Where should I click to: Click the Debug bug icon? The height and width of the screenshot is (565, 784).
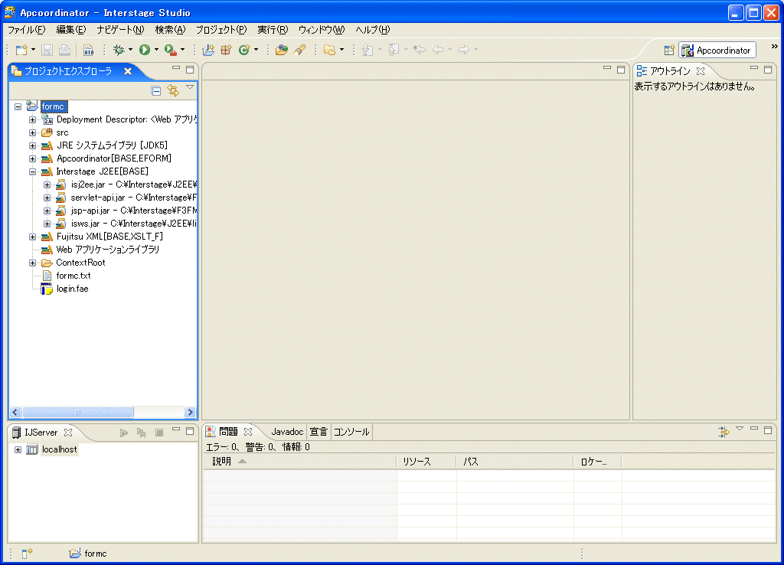pos(119,50)
